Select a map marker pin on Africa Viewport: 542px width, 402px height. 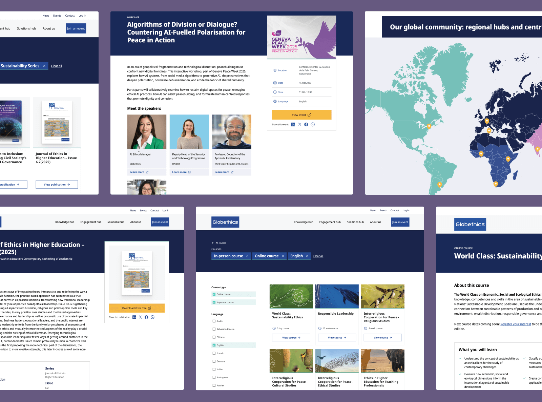[481, 154]
